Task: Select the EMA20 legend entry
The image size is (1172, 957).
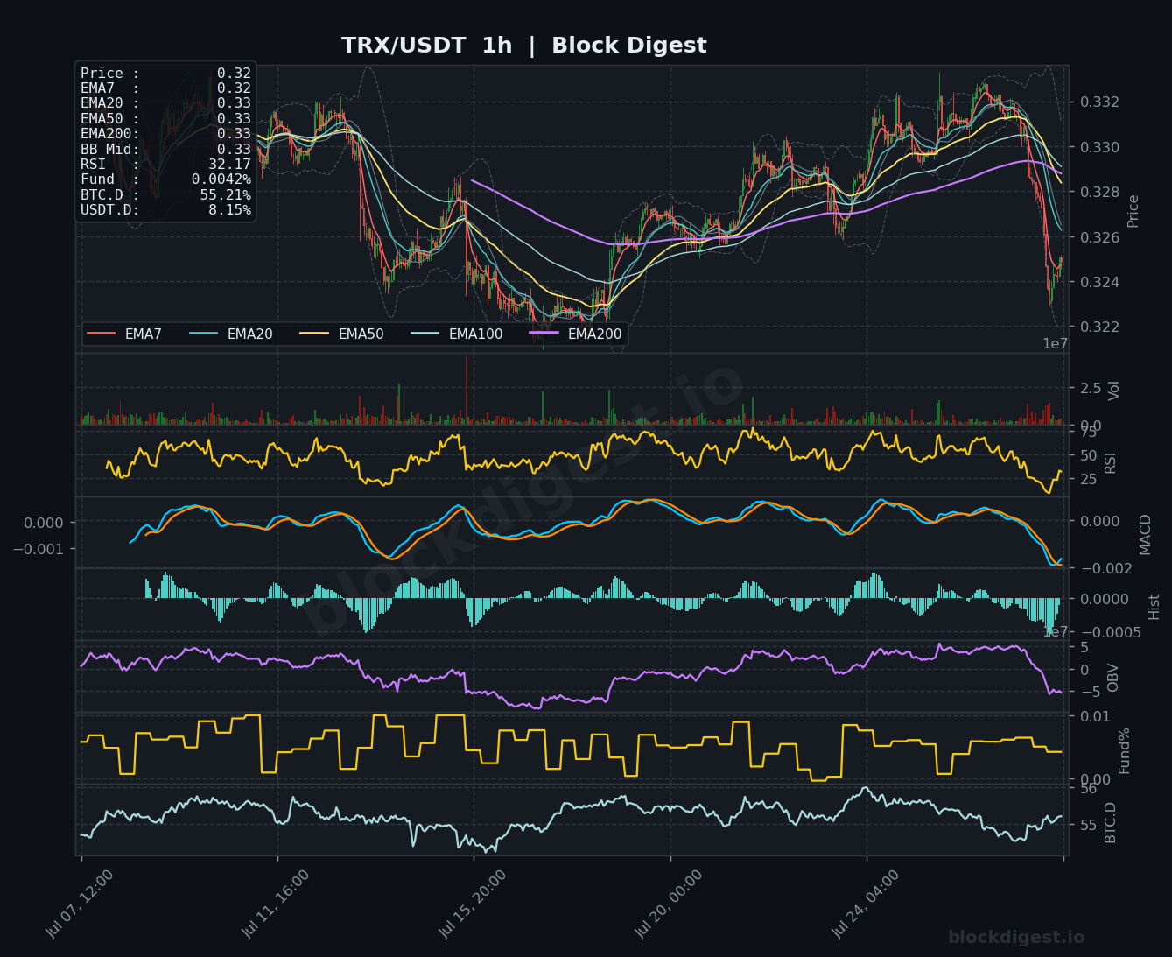Action: (x=231, y=334)
